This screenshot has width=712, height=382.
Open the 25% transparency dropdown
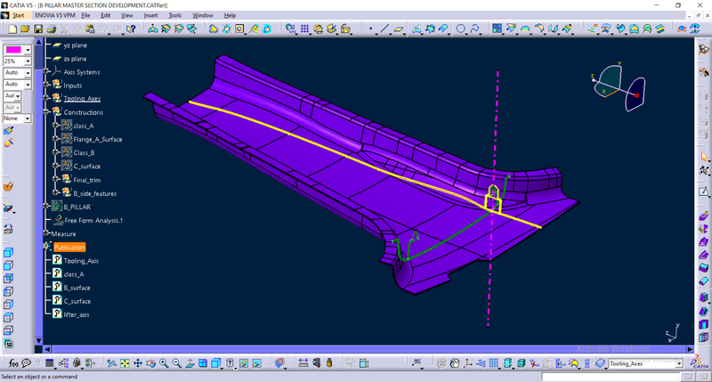pos(28,61)
